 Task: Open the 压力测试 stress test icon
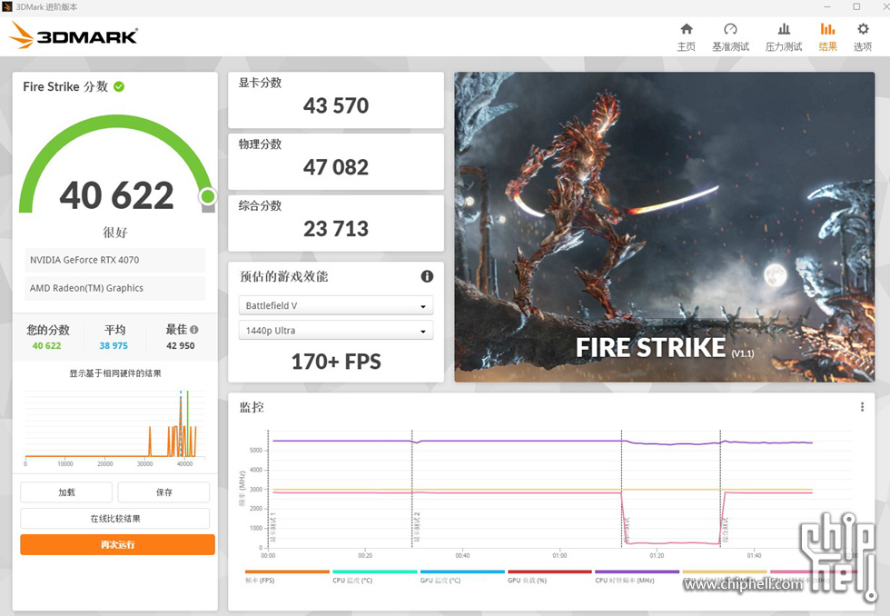(784, 29)
